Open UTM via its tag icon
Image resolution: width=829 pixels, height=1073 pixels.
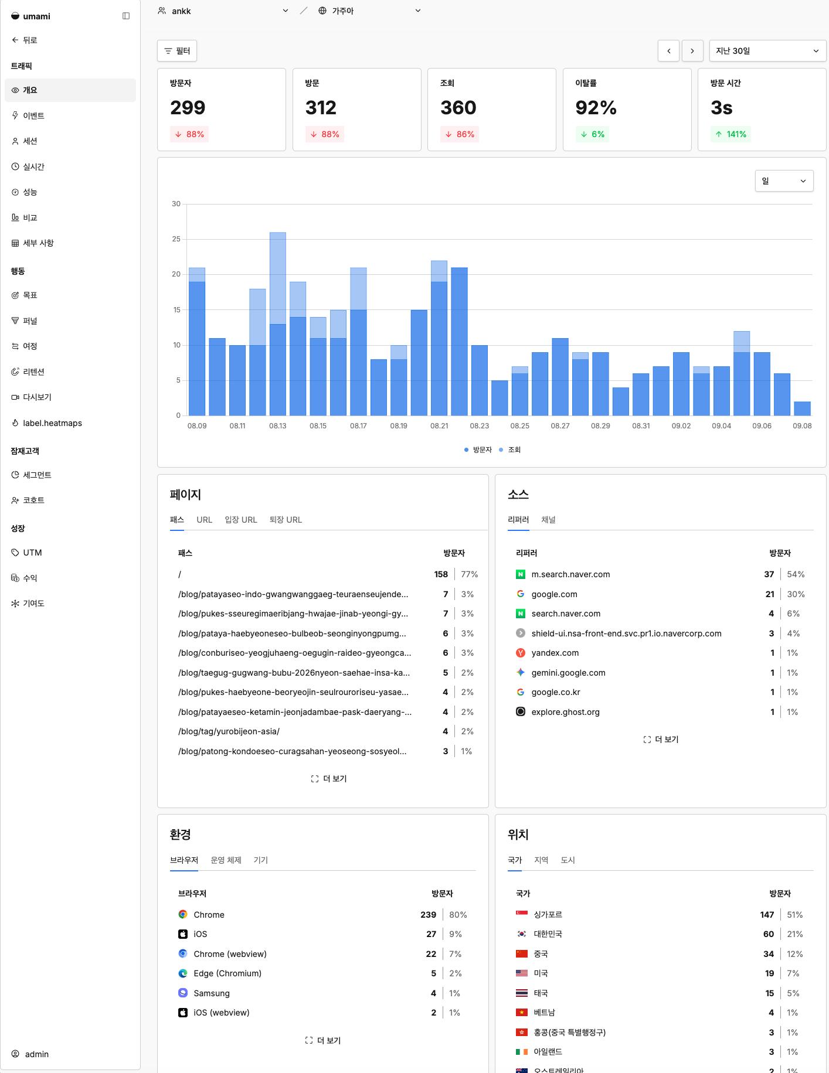[x=15, y=553]
